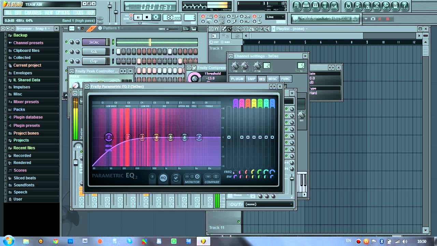The width and height of the screenshot is (437, 246).
Task: Select the Playlist paint brush tool
Action: (229, 29)
